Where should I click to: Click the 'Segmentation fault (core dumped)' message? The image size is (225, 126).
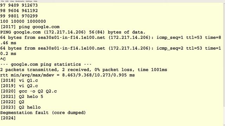[x=43, y=113]
